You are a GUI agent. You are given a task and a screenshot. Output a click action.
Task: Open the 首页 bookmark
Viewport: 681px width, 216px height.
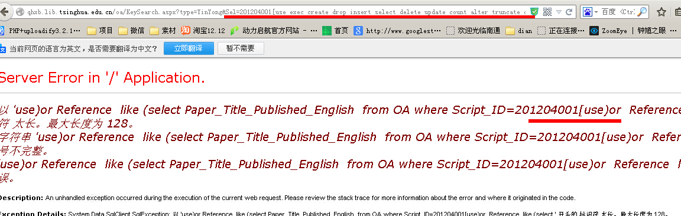pyautogui.click(x=335, y=31)
